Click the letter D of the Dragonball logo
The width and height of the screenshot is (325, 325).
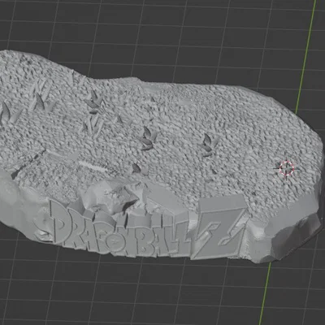click(63, 223)
